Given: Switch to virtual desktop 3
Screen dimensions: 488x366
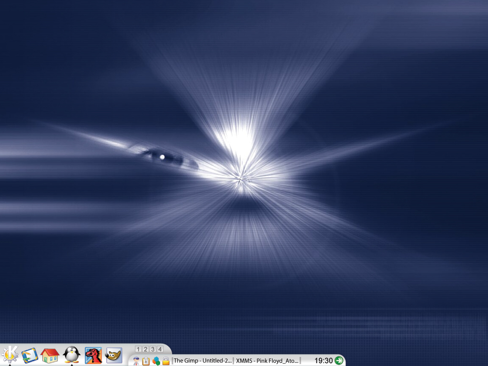Looking at the screenshot, I should pyautogui.click(x=152, y=349).
